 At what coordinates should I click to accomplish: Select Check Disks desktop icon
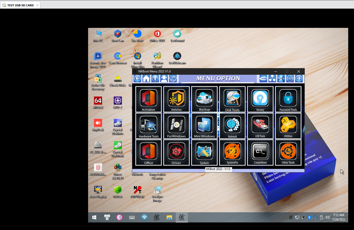pos(118,81)
